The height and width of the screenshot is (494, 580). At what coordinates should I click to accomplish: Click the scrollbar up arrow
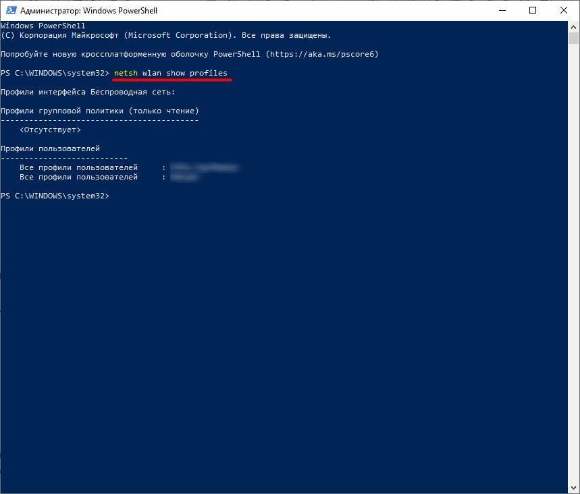[574, 26]
